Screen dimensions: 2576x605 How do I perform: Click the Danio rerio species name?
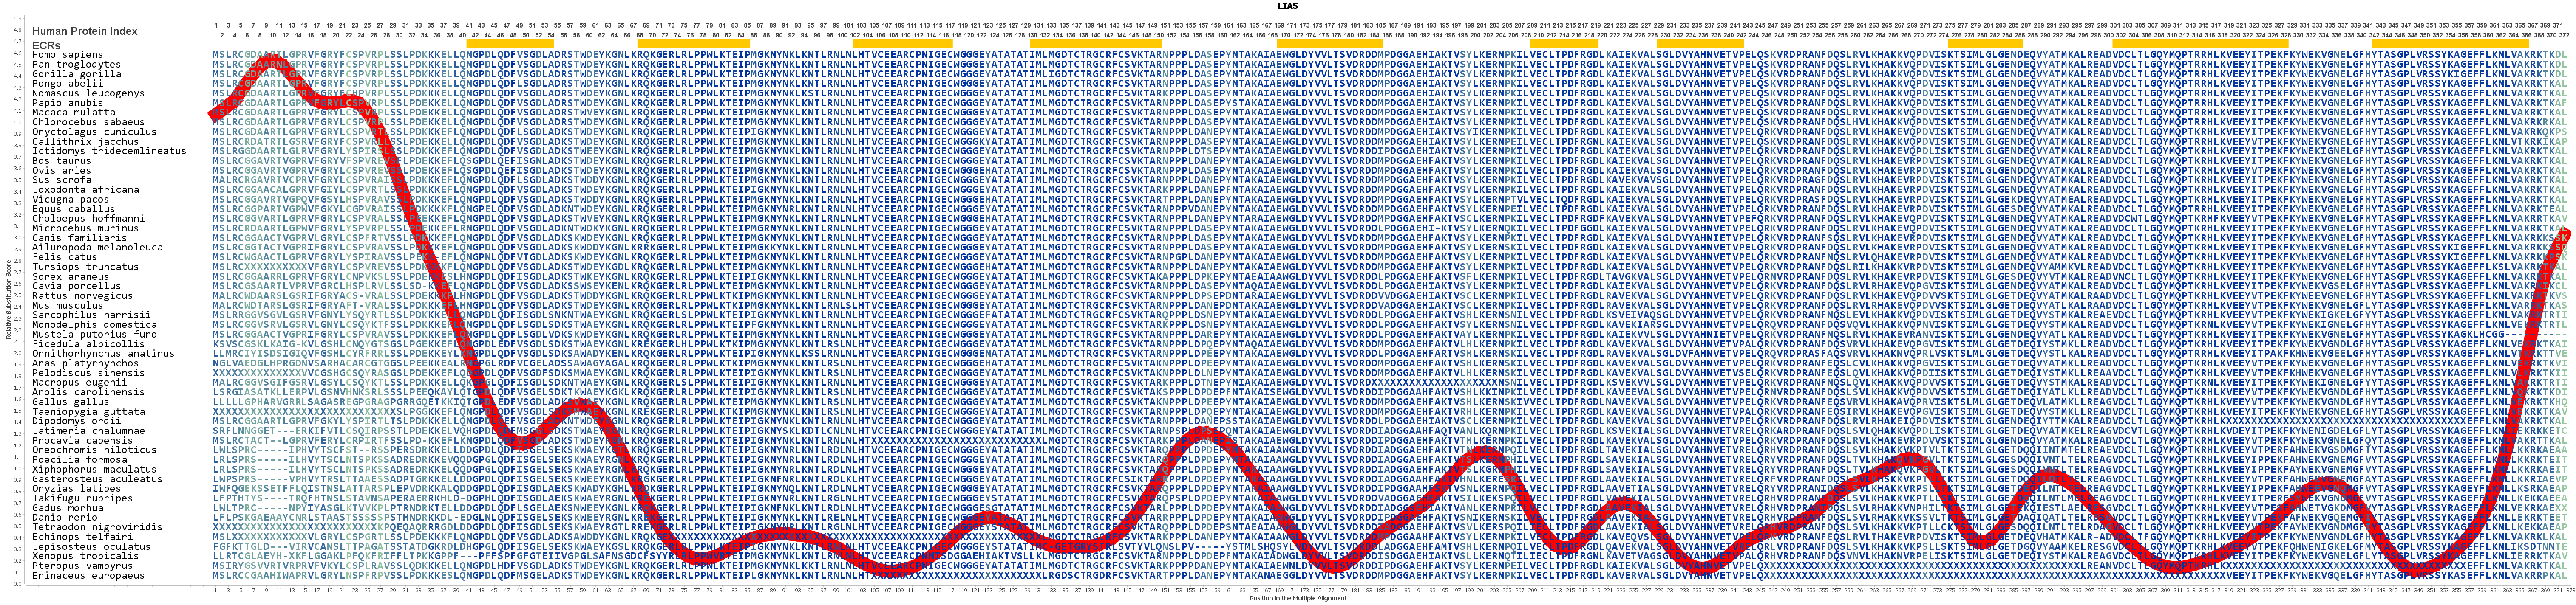64,517
